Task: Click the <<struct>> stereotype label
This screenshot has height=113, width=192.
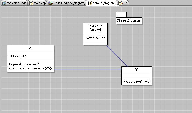Action: coord(95,25)
